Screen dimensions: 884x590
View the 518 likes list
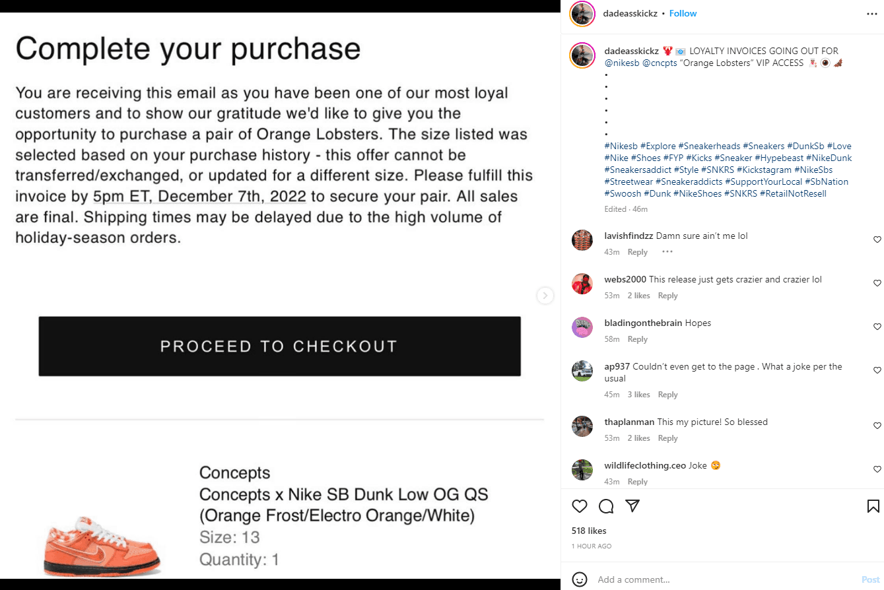pyautogui.click(x=589, y=531)
